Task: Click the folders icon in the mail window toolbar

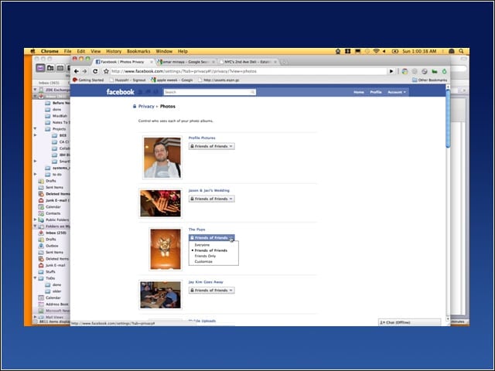Action: click(50, 68)
